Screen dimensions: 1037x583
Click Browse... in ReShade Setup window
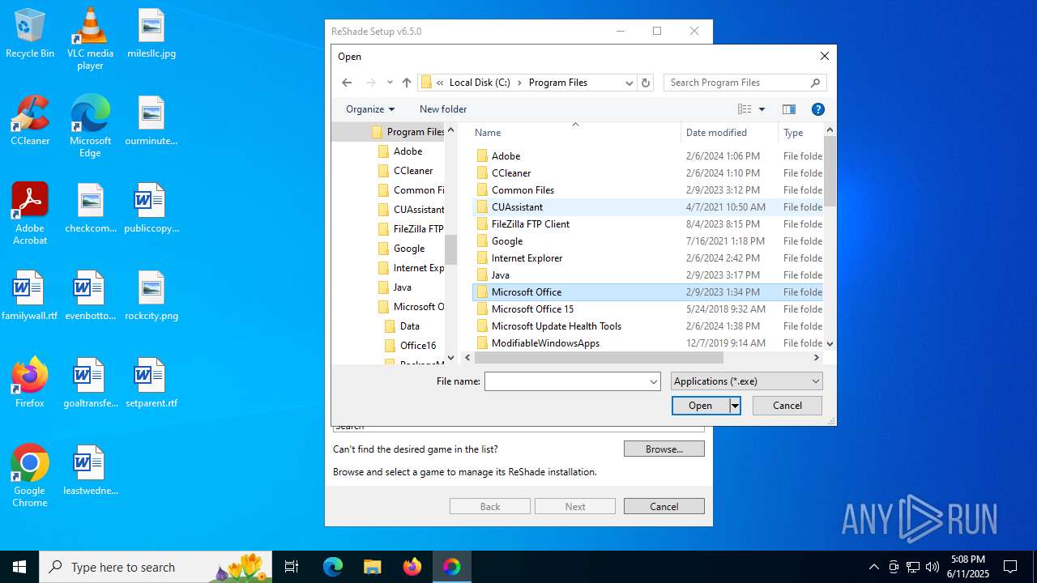[x=664, y=449]
